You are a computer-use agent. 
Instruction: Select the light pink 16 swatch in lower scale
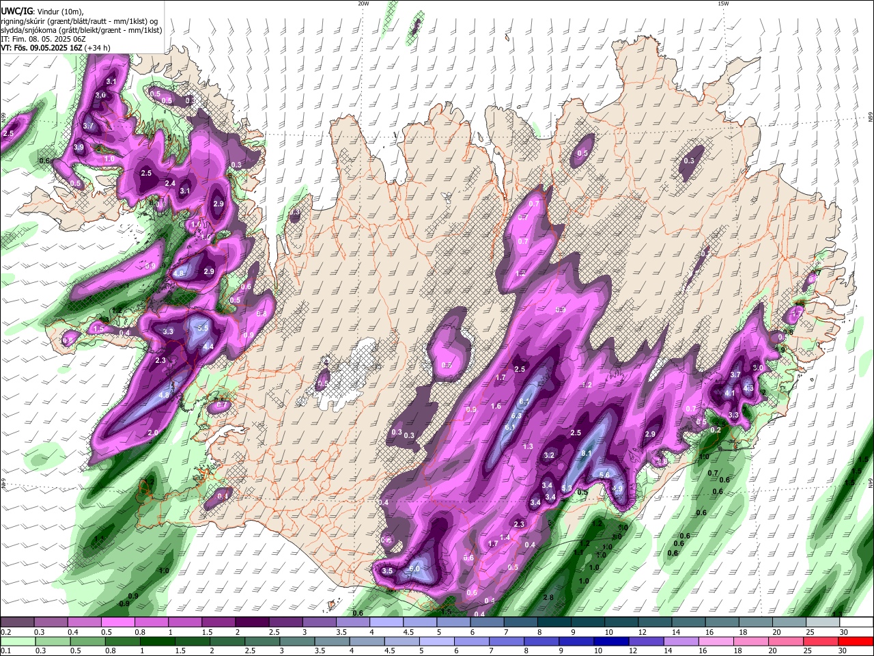point(717,641)
